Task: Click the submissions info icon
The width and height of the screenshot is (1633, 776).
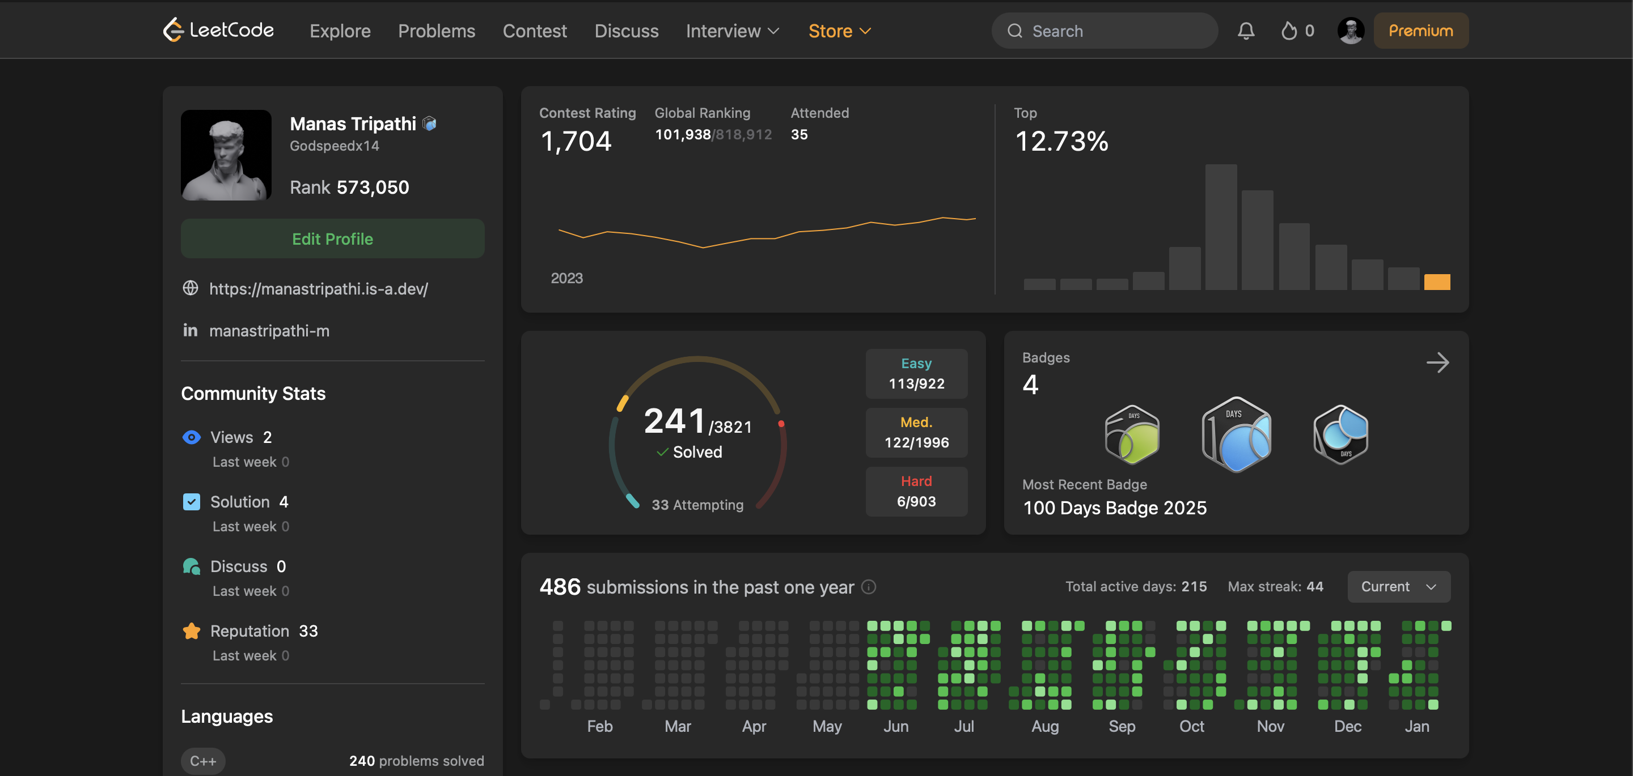Action: 869,587
